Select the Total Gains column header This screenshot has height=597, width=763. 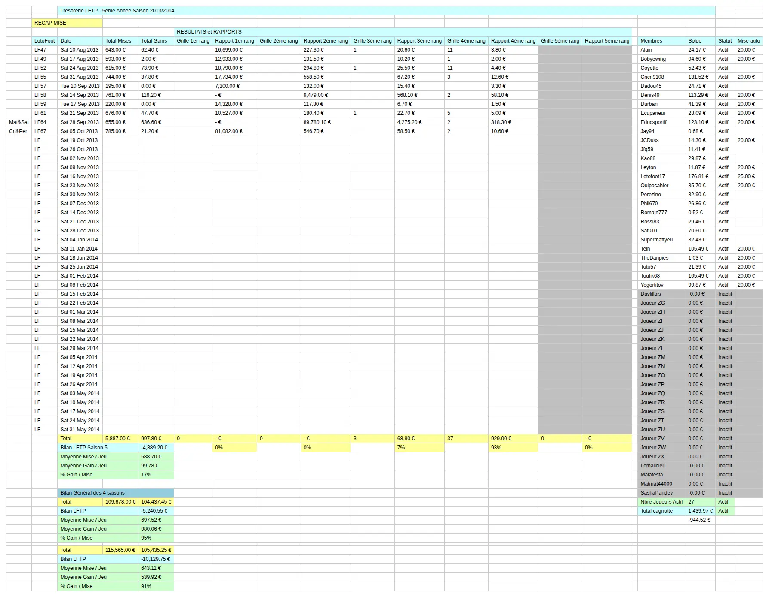point(156,41)
